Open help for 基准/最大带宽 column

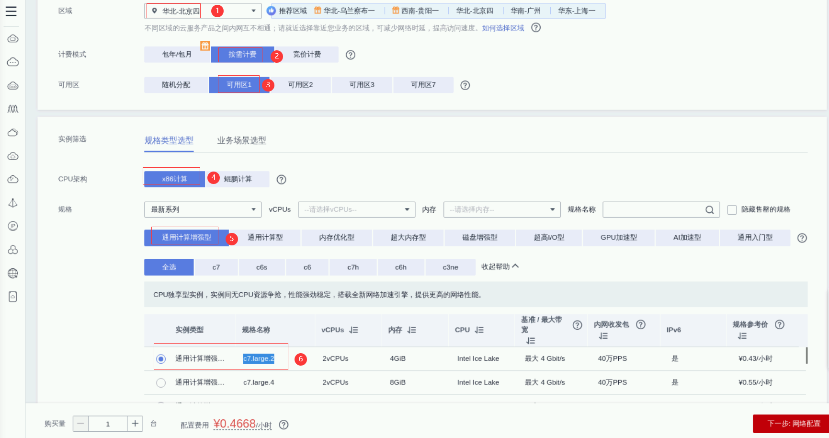pos(578,325)
